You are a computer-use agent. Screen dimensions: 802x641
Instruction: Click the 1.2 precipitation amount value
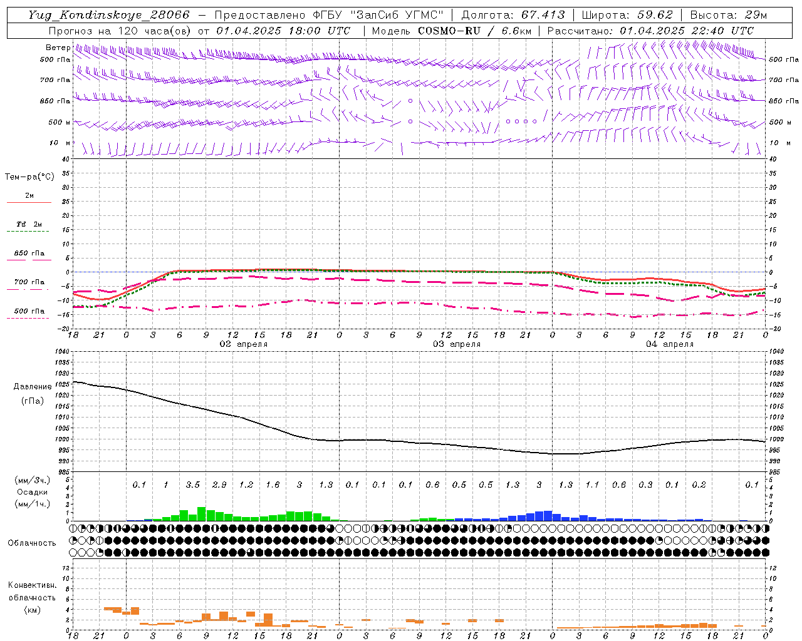(246, 485)
